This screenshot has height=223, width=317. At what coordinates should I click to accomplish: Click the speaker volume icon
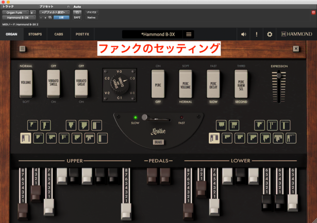(x=244, y=34)
